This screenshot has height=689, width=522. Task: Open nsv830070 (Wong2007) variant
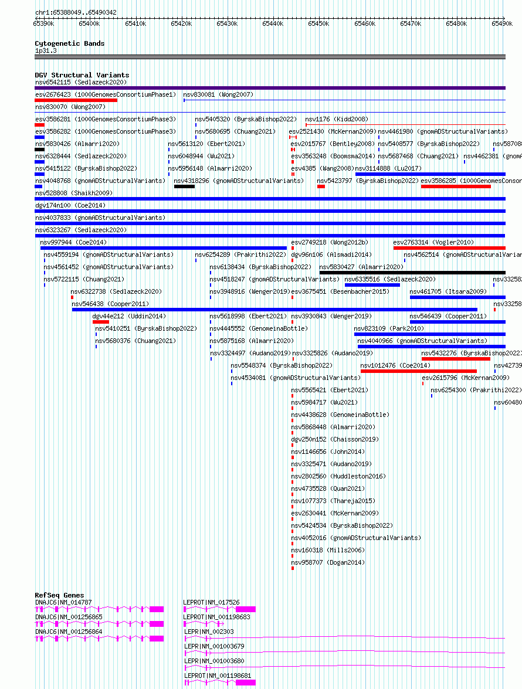70,107
